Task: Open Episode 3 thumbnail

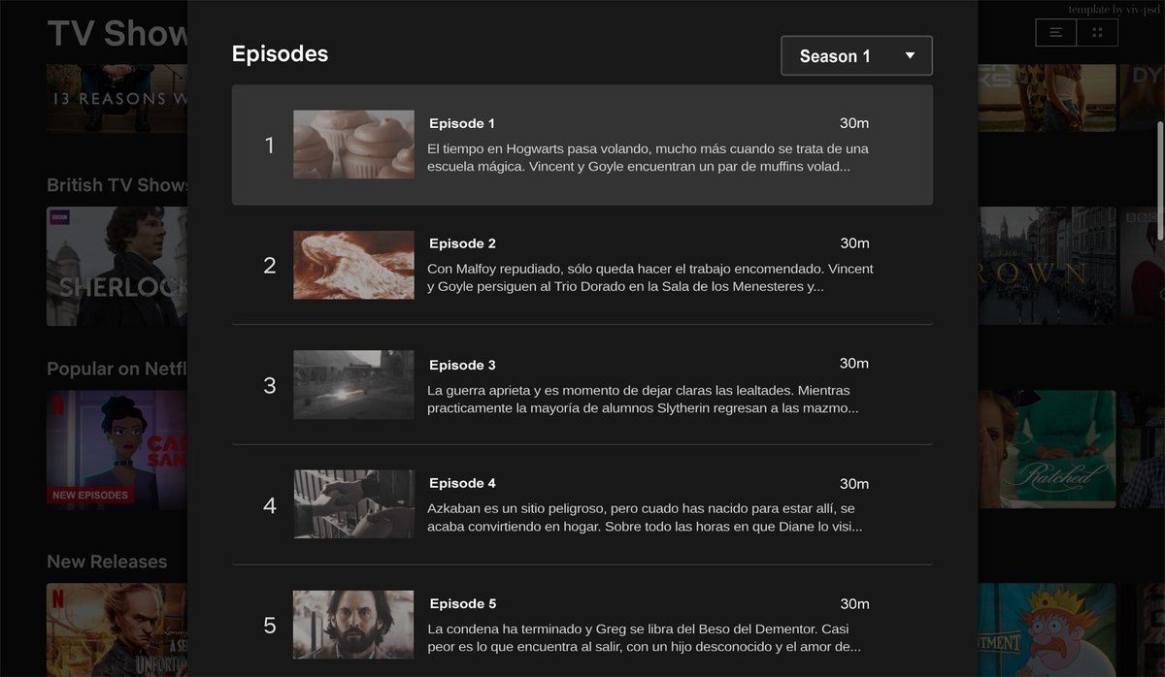Action: pos(353,385)
